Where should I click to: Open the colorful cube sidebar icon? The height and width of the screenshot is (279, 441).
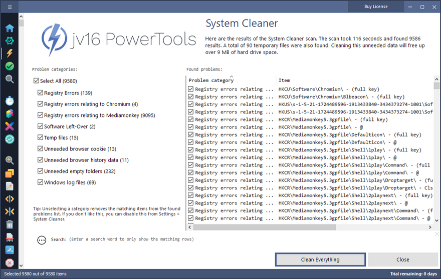pyautogui.click(x=10, y=113)
